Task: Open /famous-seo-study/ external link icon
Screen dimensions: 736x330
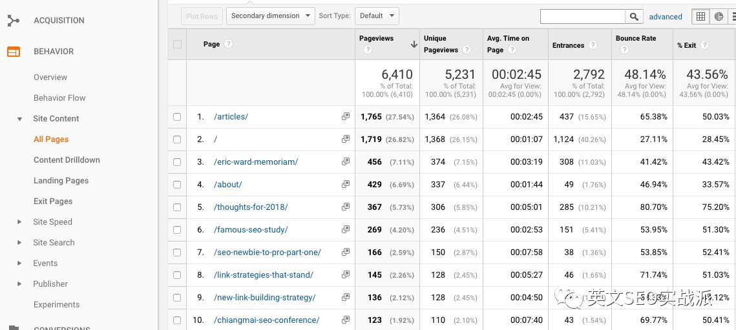Action: pyautogui.click(x=346, y=229)
